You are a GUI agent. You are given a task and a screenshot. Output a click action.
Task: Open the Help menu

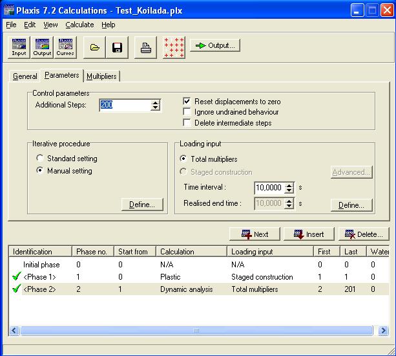coord(109,25)
